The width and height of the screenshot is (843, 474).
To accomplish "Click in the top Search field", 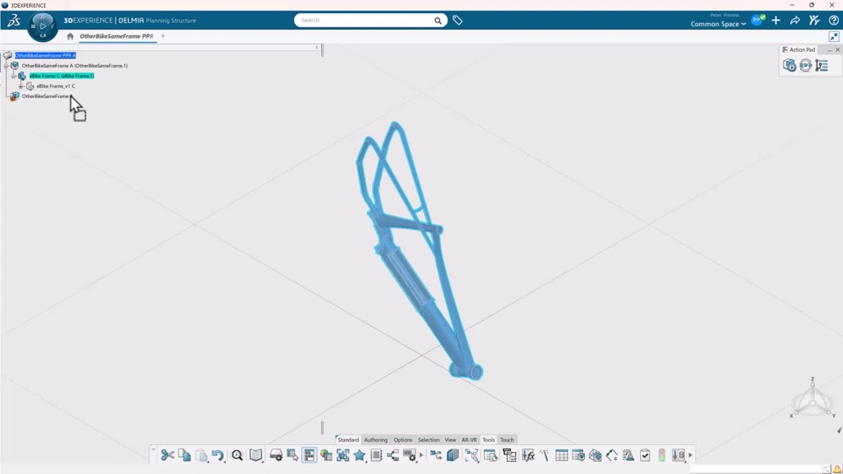I will pyautogui.click(x=365, y=20).
